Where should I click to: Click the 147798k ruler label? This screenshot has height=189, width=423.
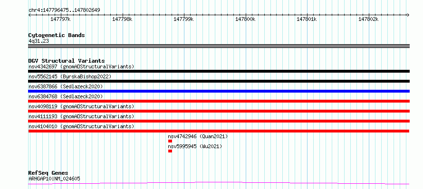point(123,19)
